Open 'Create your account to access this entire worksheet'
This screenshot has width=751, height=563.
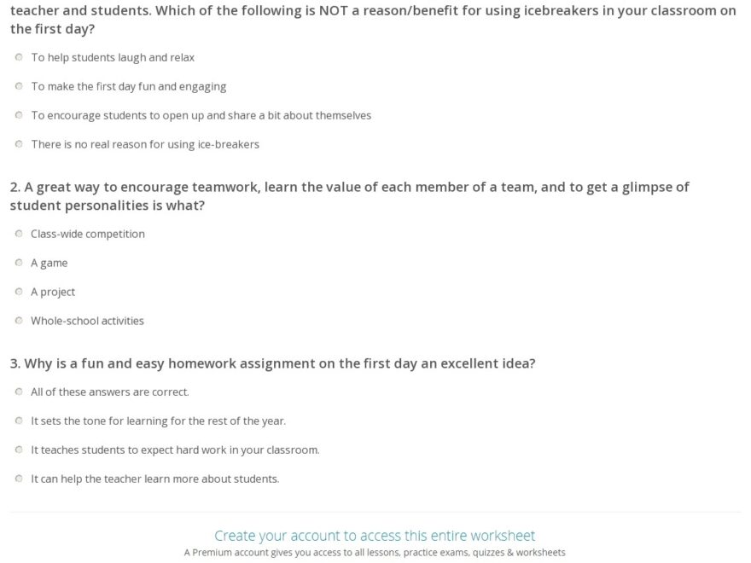coord(375,535)
